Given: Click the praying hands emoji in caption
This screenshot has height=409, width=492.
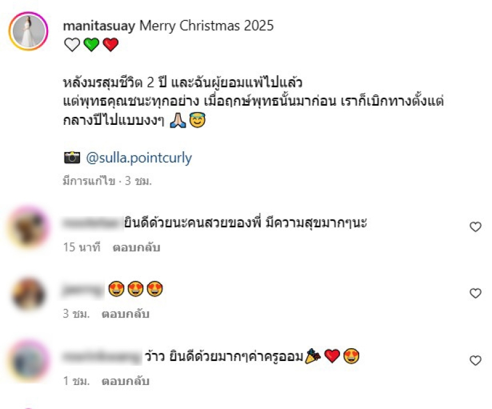Looking at the screenshot, I should [178, 120].
